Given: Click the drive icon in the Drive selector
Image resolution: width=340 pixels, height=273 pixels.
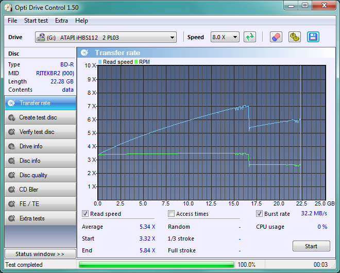Looking at the screenshot, I should (x=41, y=37).
